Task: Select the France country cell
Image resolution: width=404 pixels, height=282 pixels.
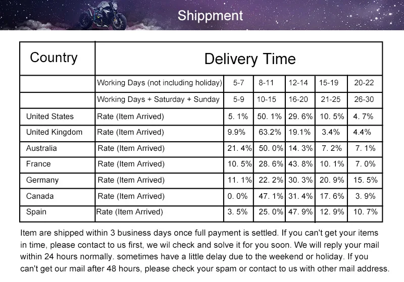Action: [x=57, y=165]
